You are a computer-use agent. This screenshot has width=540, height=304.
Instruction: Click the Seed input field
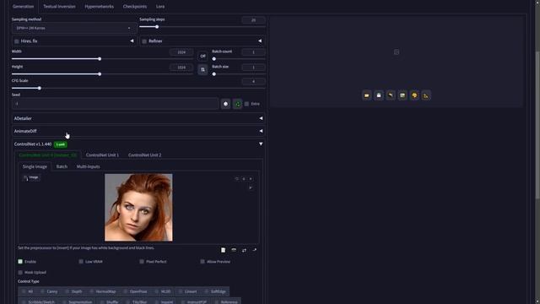pos(115,104)
